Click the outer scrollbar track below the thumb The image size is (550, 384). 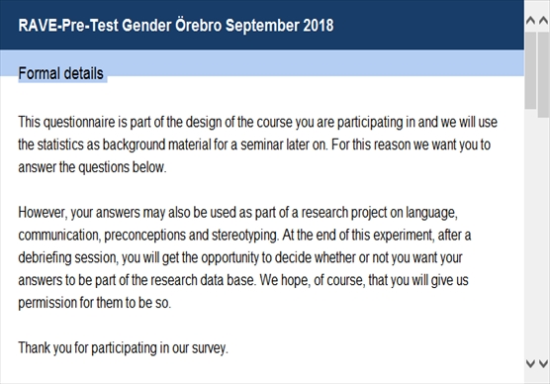544,237
